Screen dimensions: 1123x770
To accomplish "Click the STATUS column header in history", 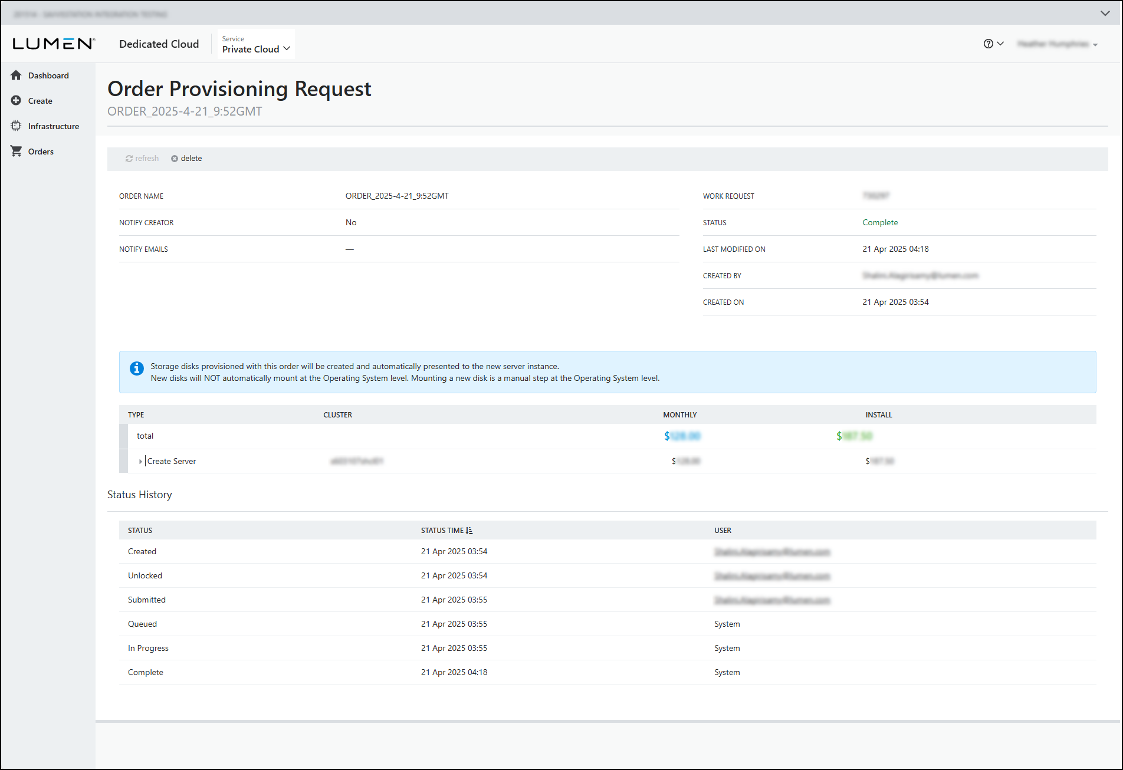I will [140, 531].
